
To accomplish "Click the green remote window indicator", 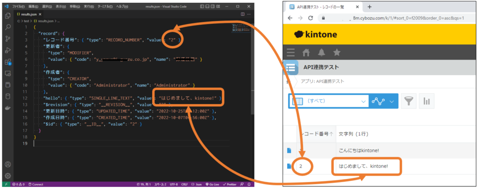I will [x=6, y=184].
